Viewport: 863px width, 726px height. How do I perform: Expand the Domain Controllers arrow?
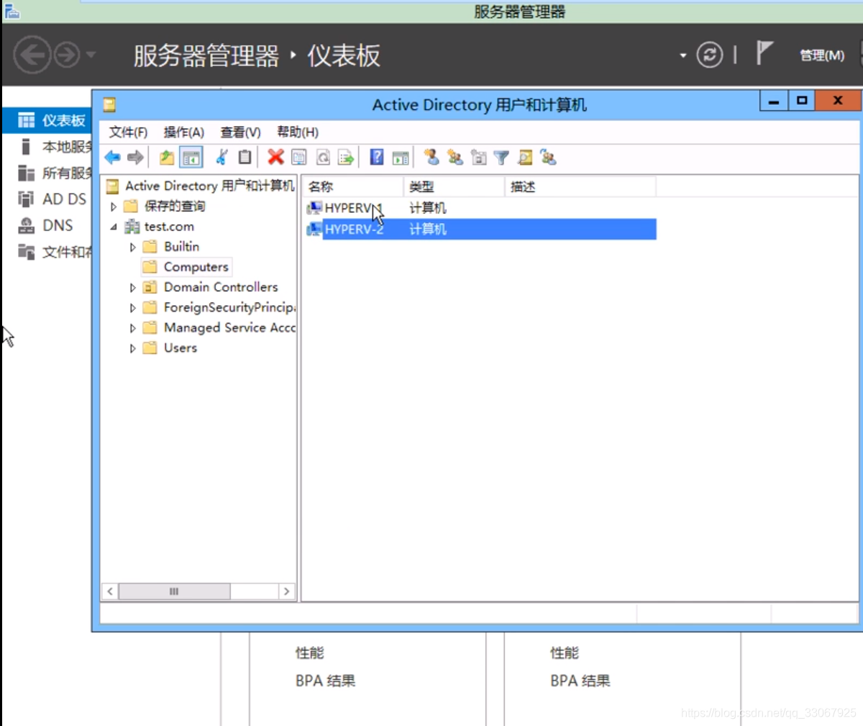[132, 287]
